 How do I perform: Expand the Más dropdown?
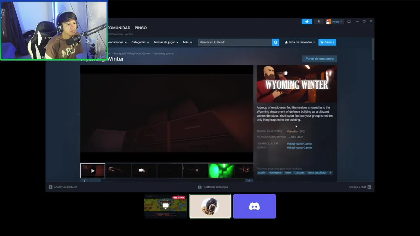(187, 42)
